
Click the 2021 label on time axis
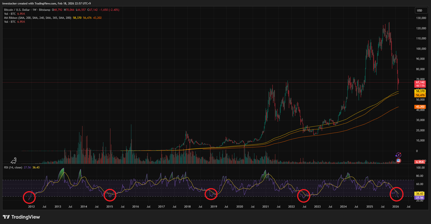tap(266, 207)
